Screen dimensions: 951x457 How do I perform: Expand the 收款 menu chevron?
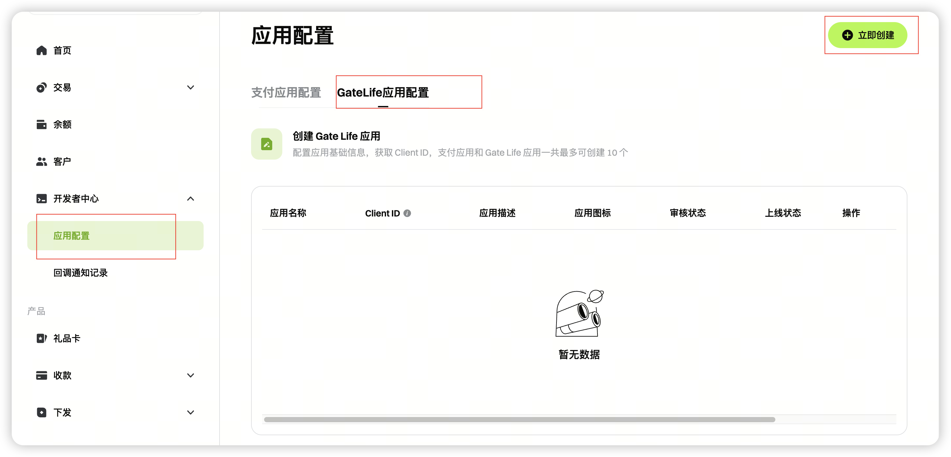click(x=191, y=375)
